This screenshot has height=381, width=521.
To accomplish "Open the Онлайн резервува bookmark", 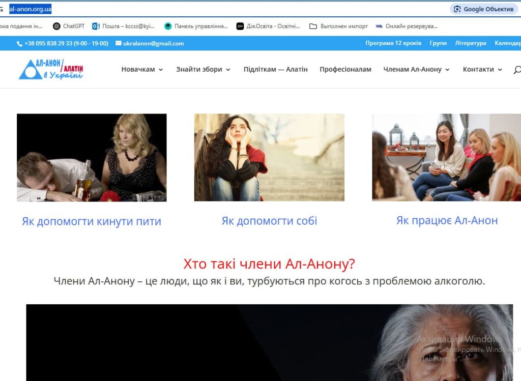I will click(407, 26).
